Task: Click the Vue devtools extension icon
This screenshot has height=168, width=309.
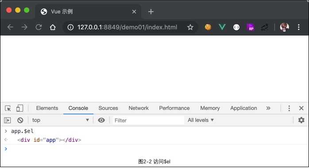Action: [222, 27]
